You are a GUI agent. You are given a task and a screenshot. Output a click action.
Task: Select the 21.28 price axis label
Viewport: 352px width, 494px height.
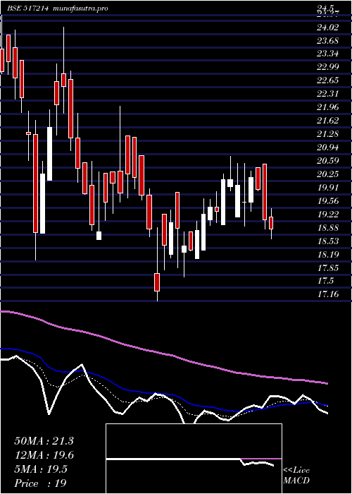coord(328,134)
